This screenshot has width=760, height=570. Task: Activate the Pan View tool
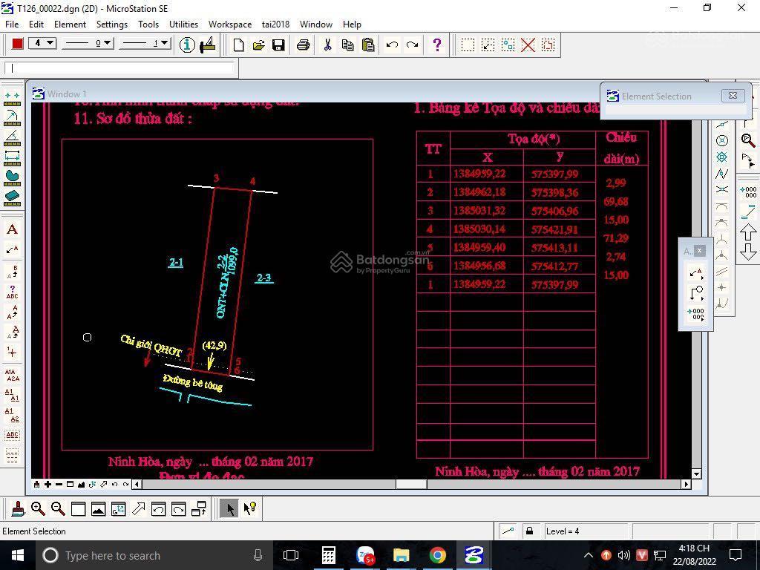click(x=140, y=509)
